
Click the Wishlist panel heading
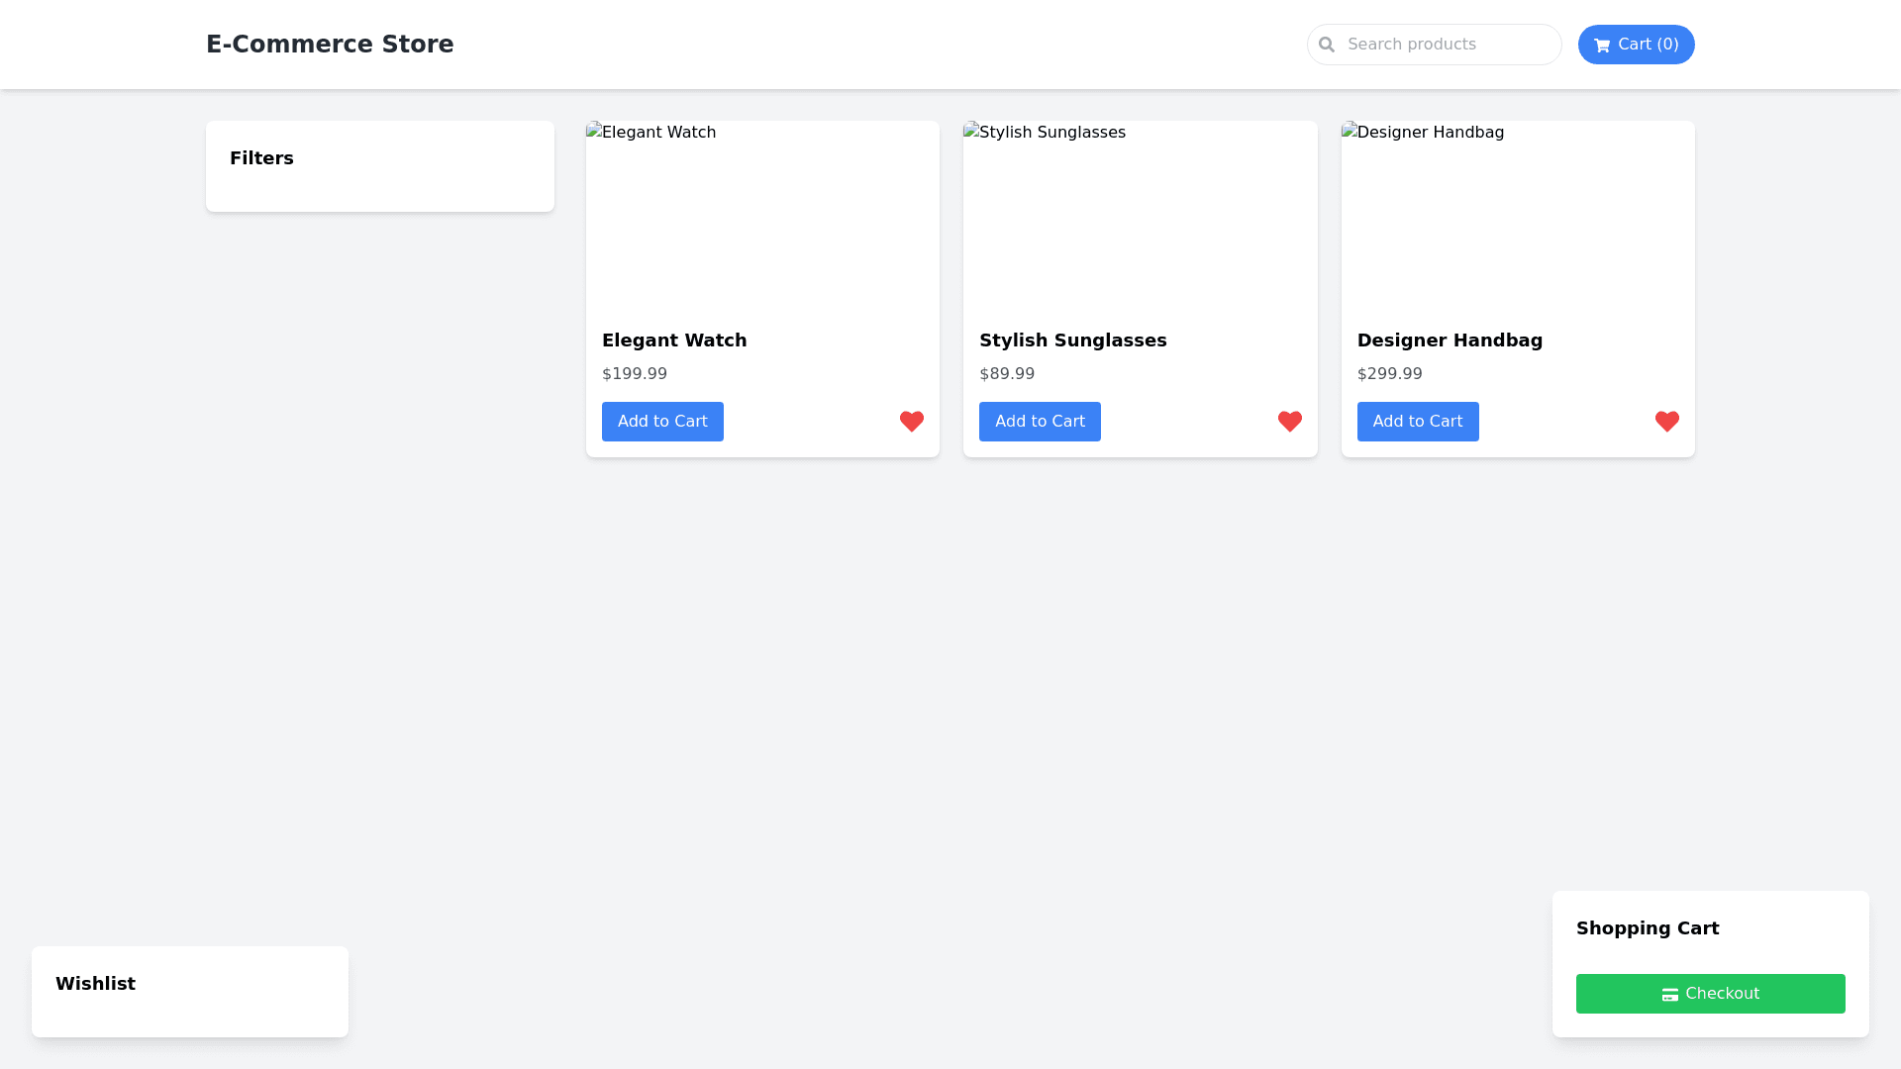coord(95,984)
